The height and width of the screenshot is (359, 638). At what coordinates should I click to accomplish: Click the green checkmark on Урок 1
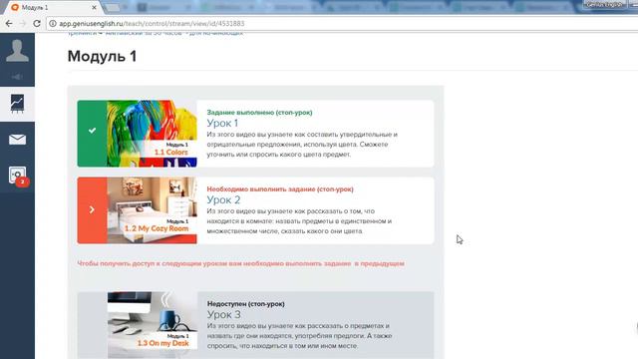tap(93, 131)
